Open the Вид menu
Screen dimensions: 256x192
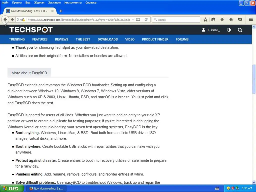click(x=28, y=2)
